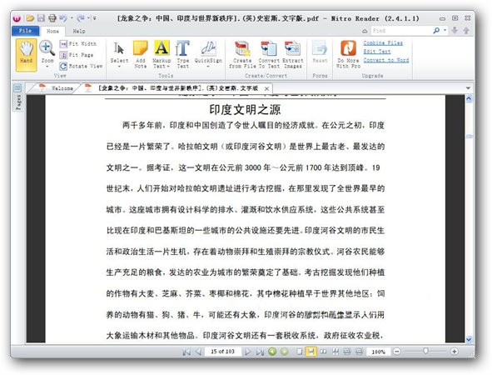This screenshot has height=375, width=492.
Task: Click the Markup Text tool
Action: [x=162, y=54]
